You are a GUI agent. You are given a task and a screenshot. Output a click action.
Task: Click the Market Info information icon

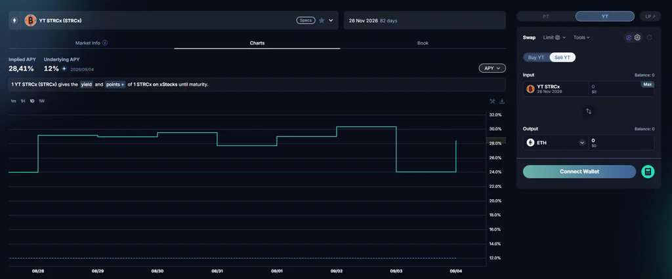[105, 43]
